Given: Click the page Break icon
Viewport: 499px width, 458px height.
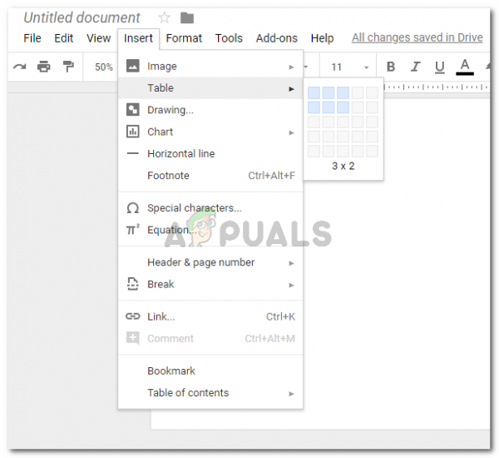Looking at the screenshot, I should (133, 284).
